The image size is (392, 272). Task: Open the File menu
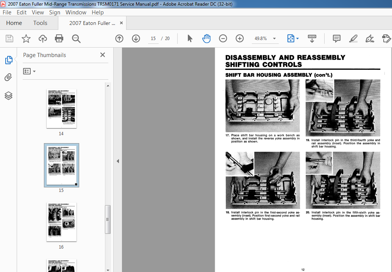[7, 12]
